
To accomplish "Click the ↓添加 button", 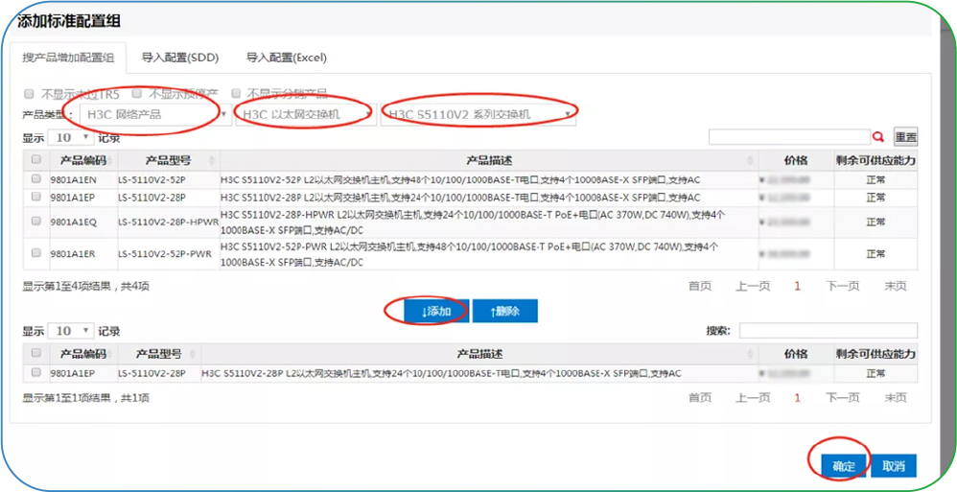I will tap(436, 312).
